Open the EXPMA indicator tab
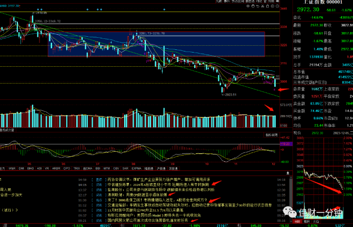Viewport: 353px width, 227px height. [x=136, y=168]
